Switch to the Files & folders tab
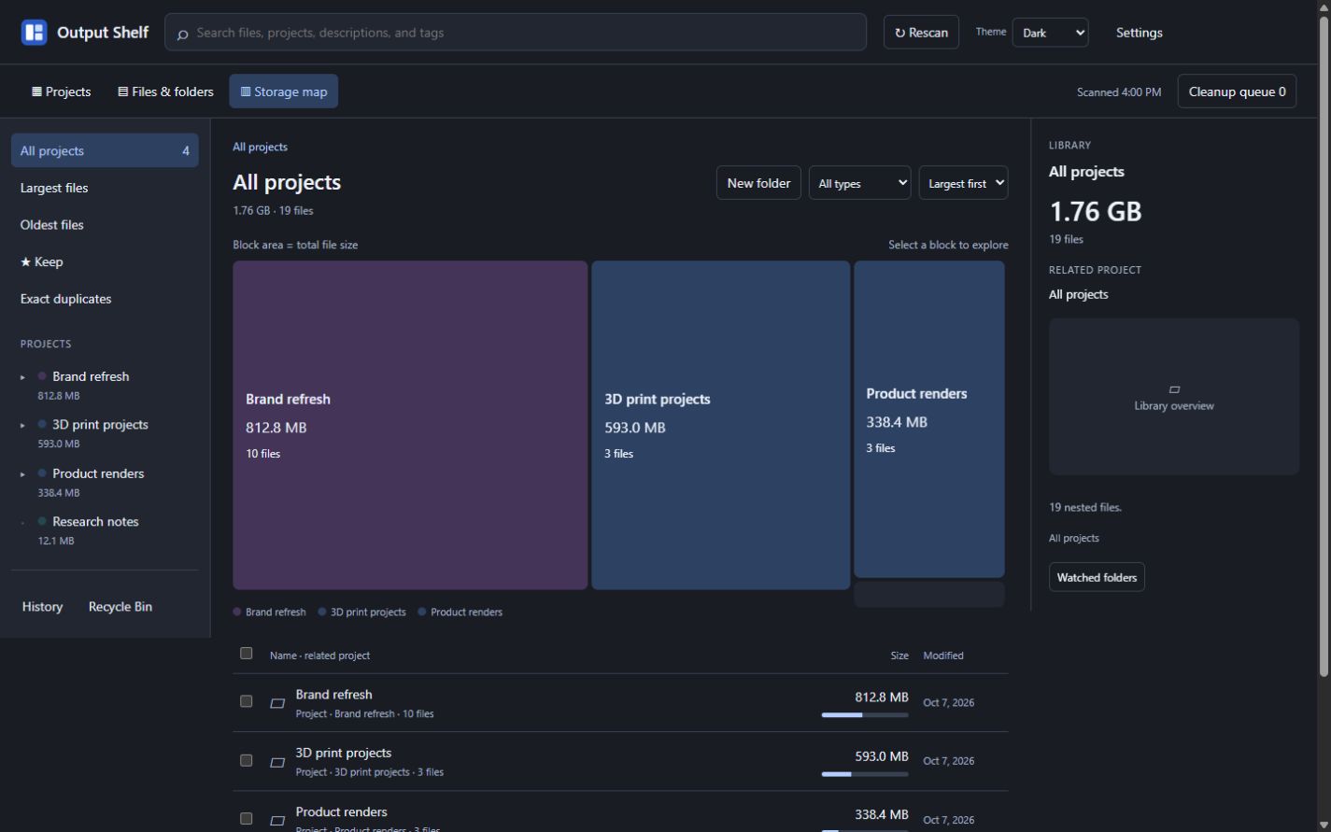 pyautogui.click(x=165, y=92)
